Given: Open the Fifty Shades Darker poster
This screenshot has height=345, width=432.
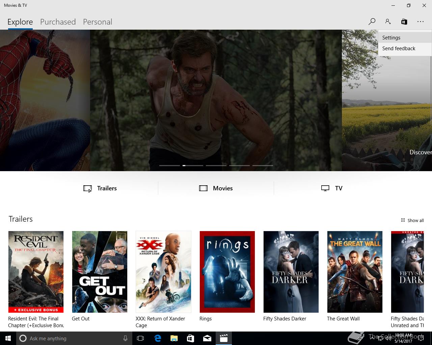Looking at the screenshot, I should point(291,272).
